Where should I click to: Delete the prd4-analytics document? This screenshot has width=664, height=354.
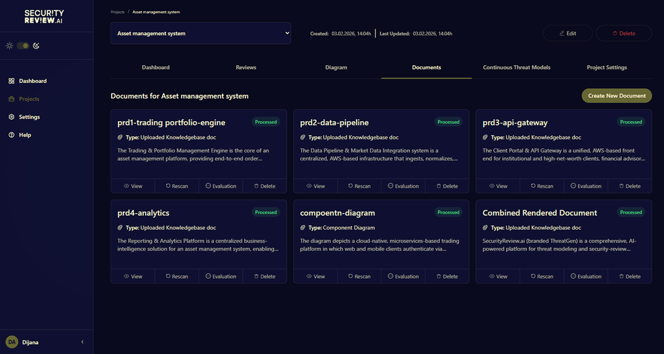point(264,276)
